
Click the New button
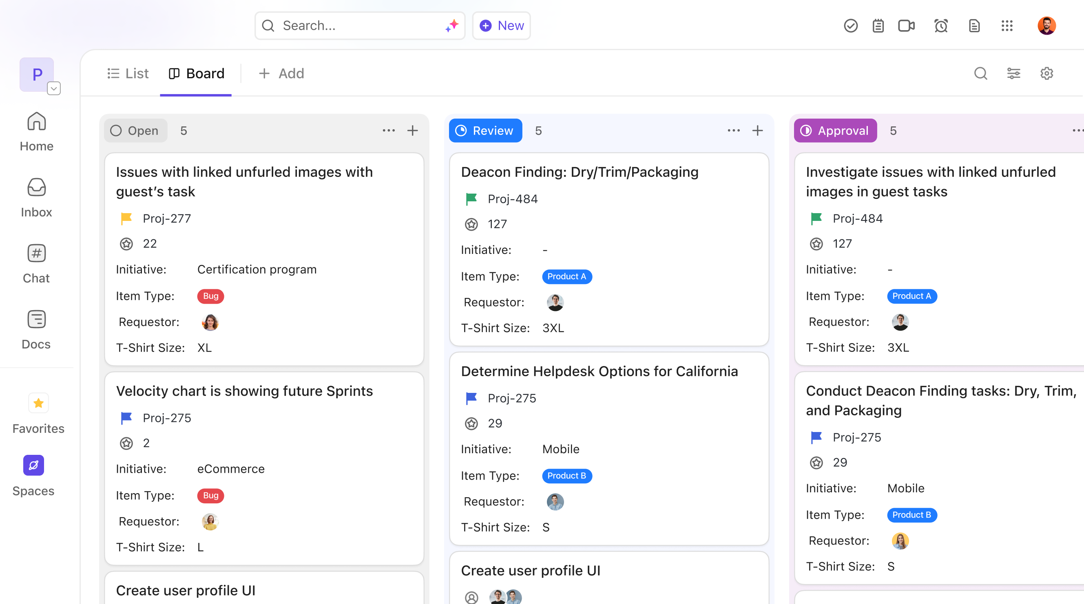pos(501,26)
